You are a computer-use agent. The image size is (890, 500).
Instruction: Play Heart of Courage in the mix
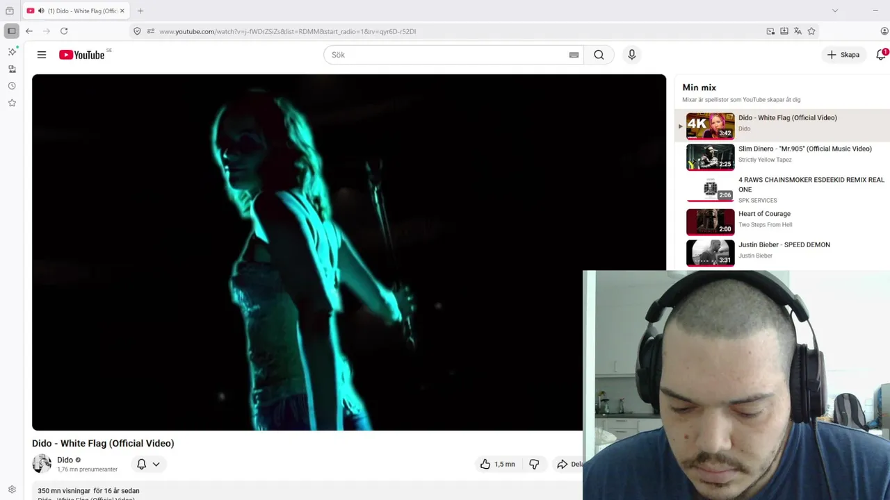[x=782, y=221]
